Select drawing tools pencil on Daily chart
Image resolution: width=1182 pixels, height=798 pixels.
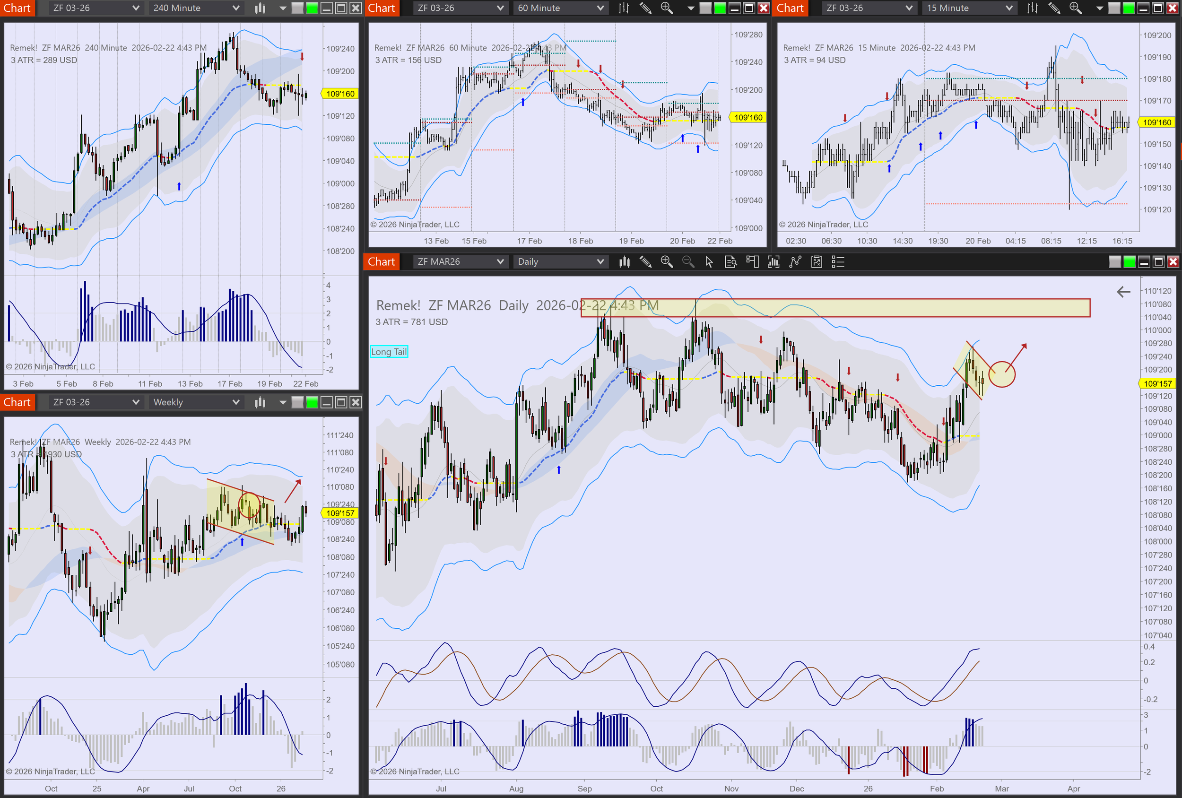tap(645, 262)
